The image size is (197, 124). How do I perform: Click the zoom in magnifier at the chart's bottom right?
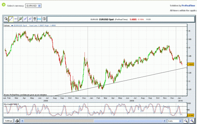pyautogui.click(x=192, y=121)
